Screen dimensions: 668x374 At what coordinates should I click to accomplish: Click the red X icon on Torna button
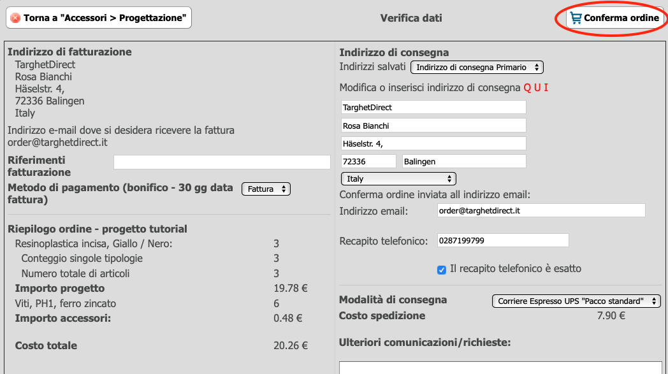coord(15,18)
